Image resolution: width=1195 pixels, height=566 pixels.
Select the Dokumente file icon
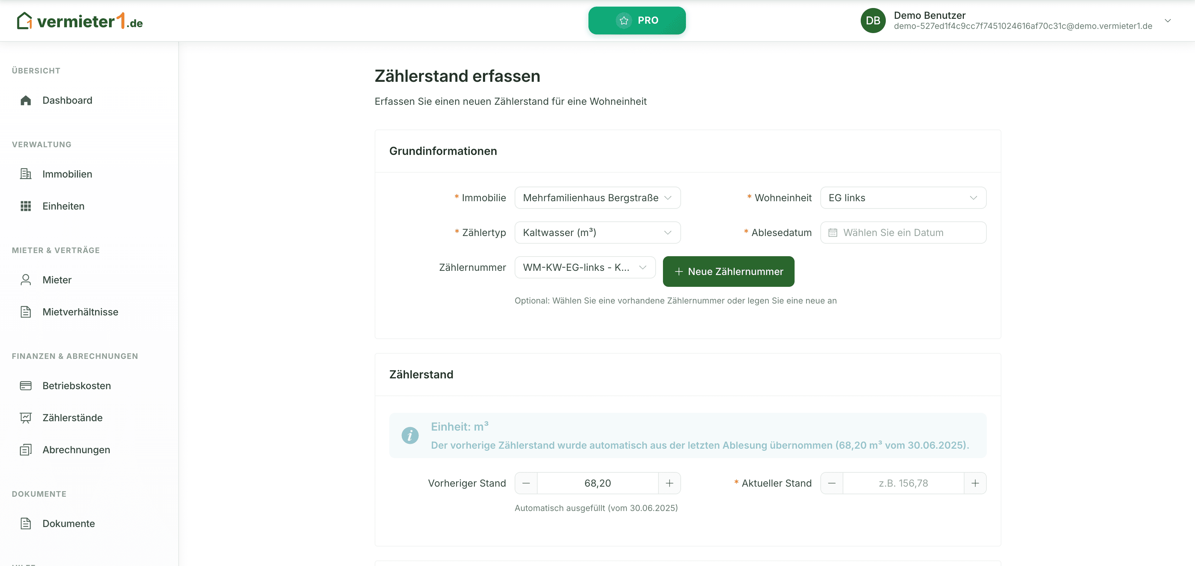(x=25, y=523)
